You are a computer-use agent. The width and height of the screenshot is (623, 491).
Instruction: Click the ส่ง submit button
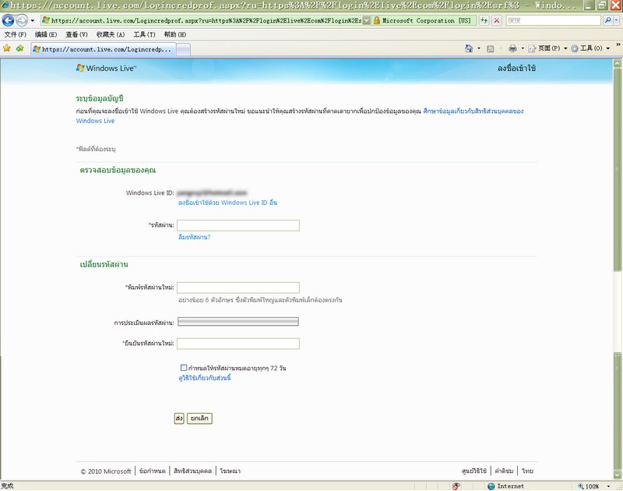click(x=179, y=419)
